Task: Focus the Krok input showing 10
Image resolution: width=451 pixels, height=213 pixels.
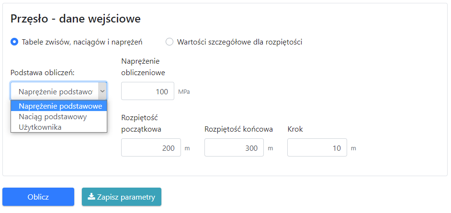Action: click(x=317, y=148)
